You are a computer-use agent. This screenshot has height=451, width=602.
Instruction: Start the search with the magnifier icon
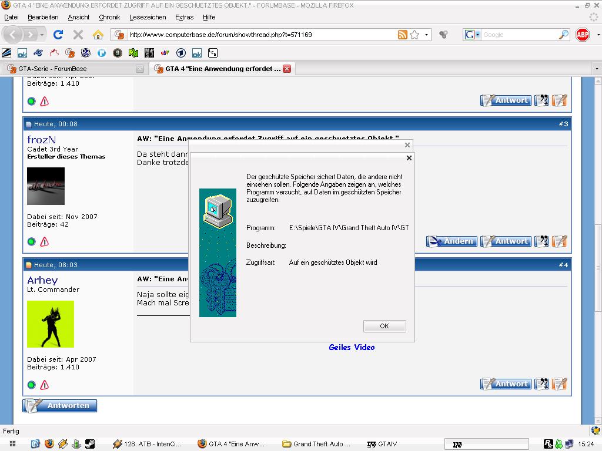pos(564,35)
